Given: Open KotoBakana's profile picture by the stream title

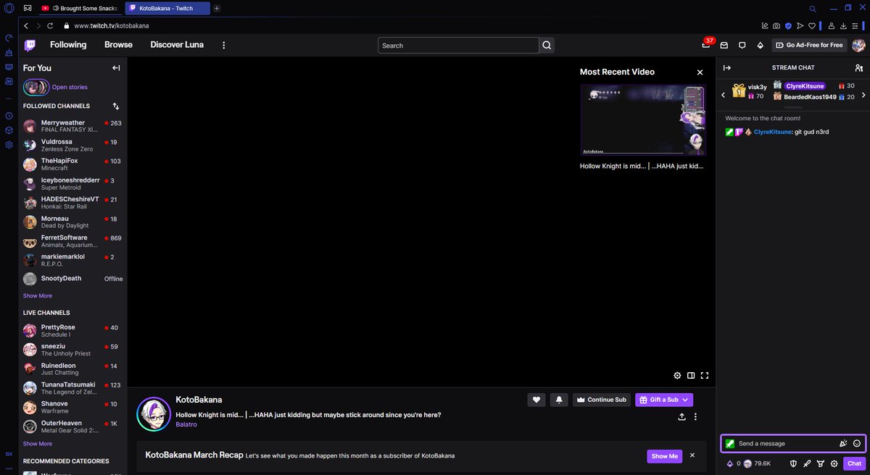Looking at the screenshot, I should 154,414.
